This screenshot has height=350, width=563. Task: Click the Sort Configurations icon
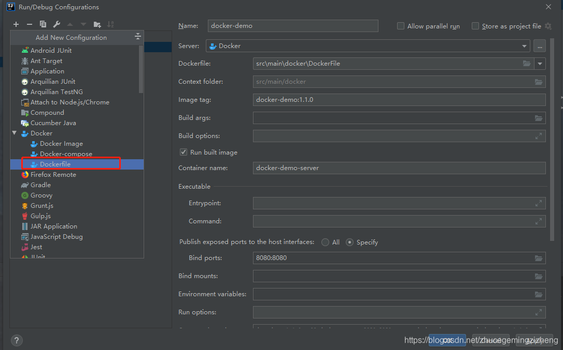tap(110, 24)
